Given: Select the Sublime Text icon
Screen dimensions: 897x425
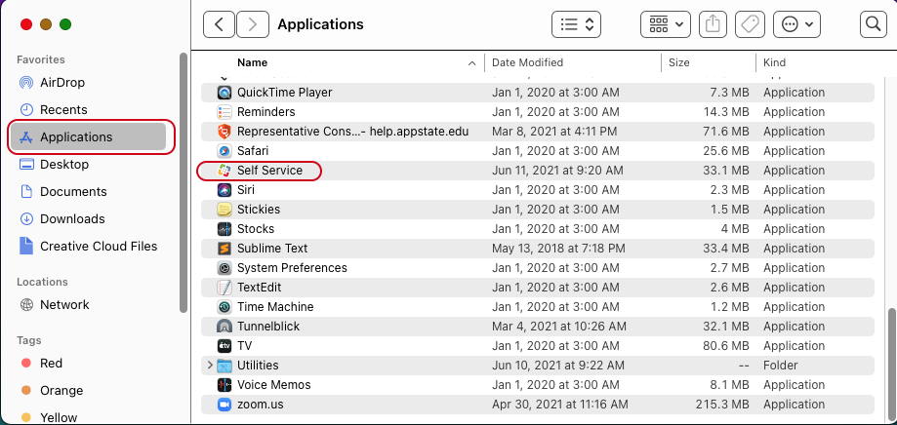Looking at the screenshot, I should coord(224,248).
